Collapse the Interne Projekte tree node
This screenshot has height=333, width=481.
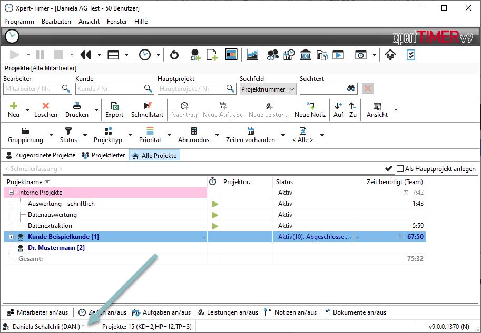click(x=12, y=193)
